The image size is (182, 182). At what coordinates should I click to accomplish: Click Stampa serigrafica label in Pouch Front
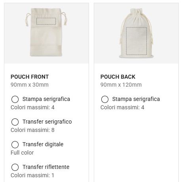[x=46, y=99]
